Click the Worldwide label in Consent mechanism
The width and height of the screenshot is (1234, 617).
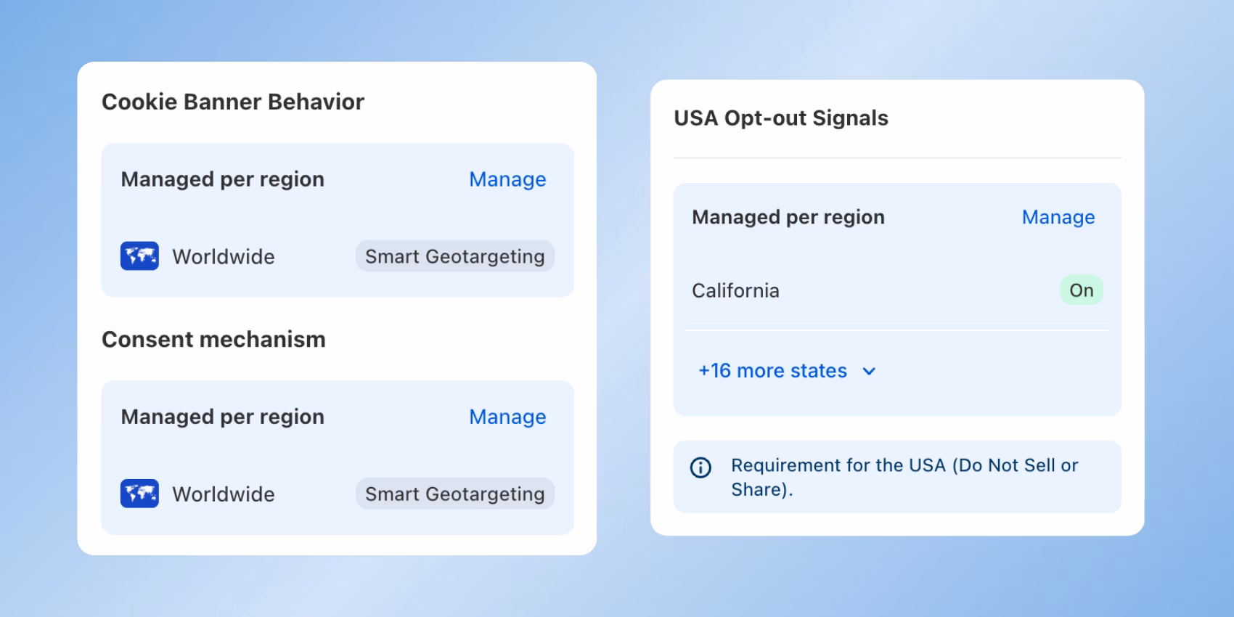click(x=223, y=494)
